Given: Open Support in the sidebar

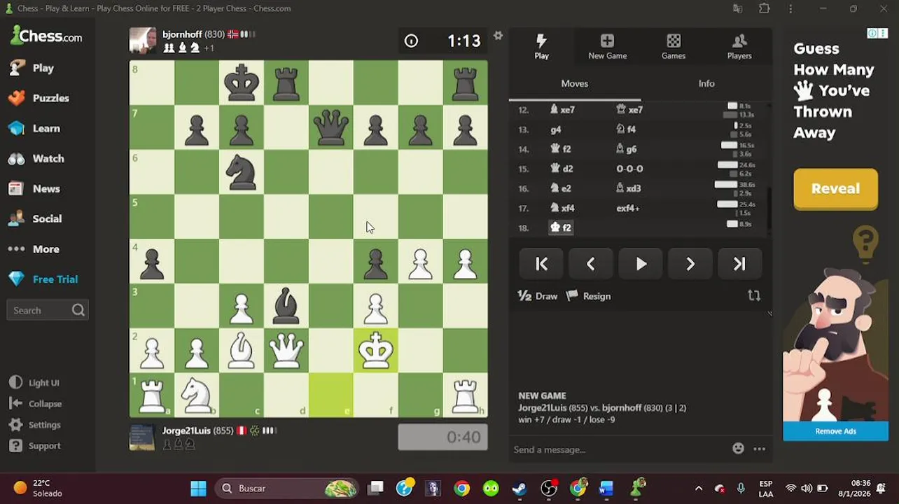Looking at the screenshot, I should pos(35,446).
